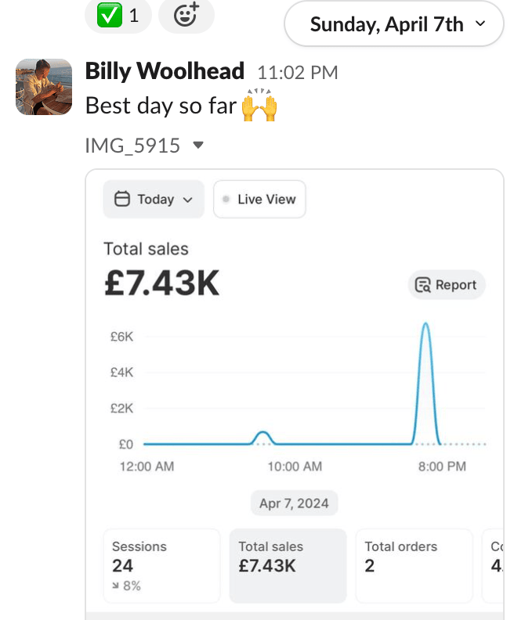
Task: Click the 11:02 PM message timestamp
Action: pyautogui.click(x=298, y=73)
